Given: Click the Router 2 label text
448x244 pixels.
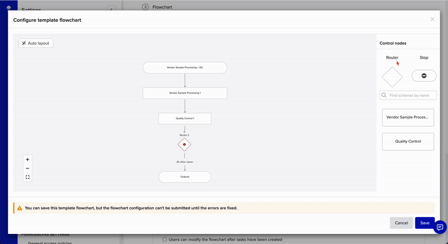Looking at the screenshot, I should pyautogui.click(x=184, y=135).
